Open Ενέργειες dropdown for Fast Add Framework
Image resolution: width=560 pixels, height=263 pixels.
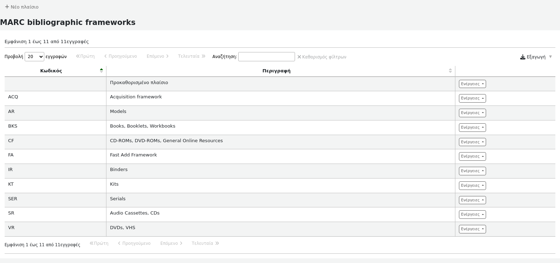pos(472,156)
